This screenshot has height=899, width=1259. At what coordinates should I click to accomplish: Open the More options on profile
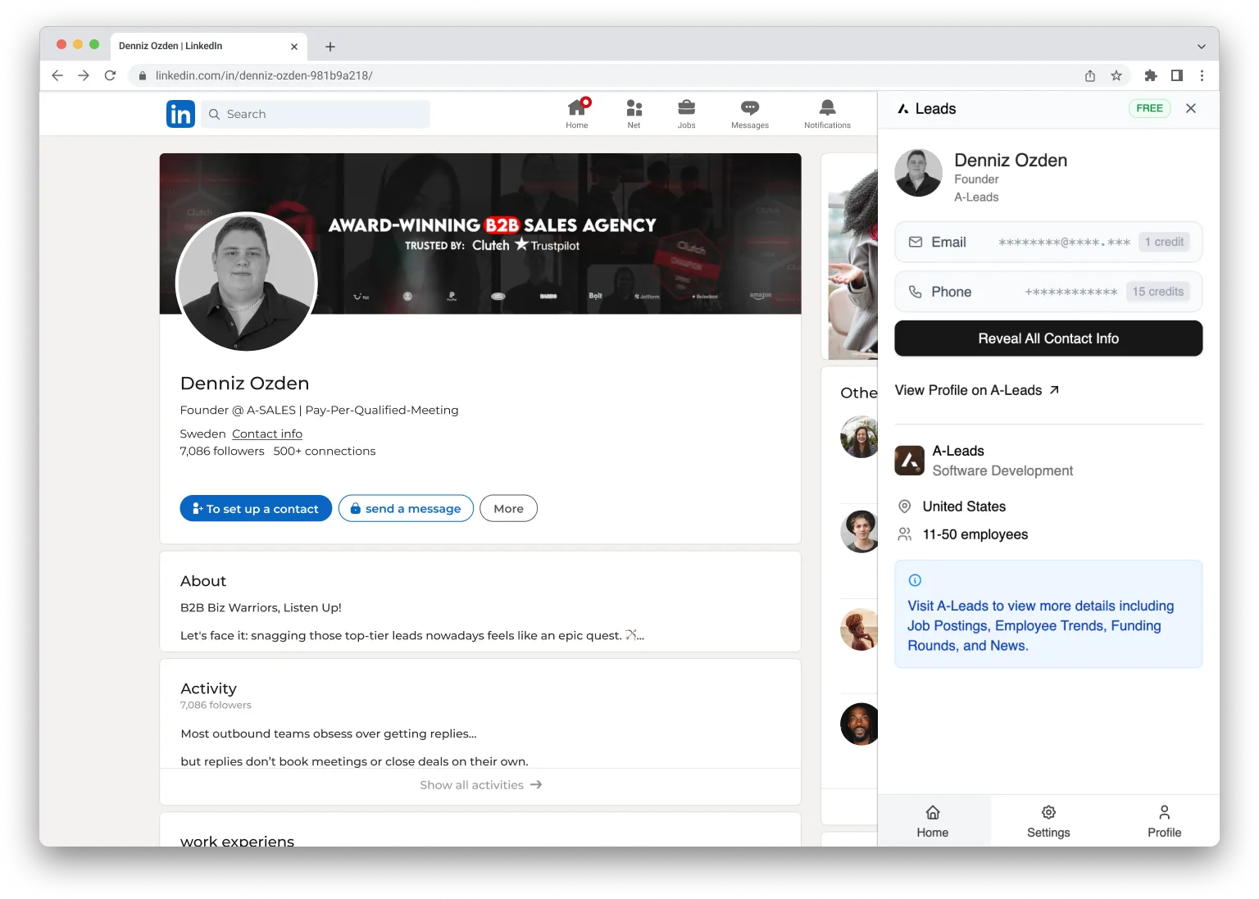tap(508, 508)
